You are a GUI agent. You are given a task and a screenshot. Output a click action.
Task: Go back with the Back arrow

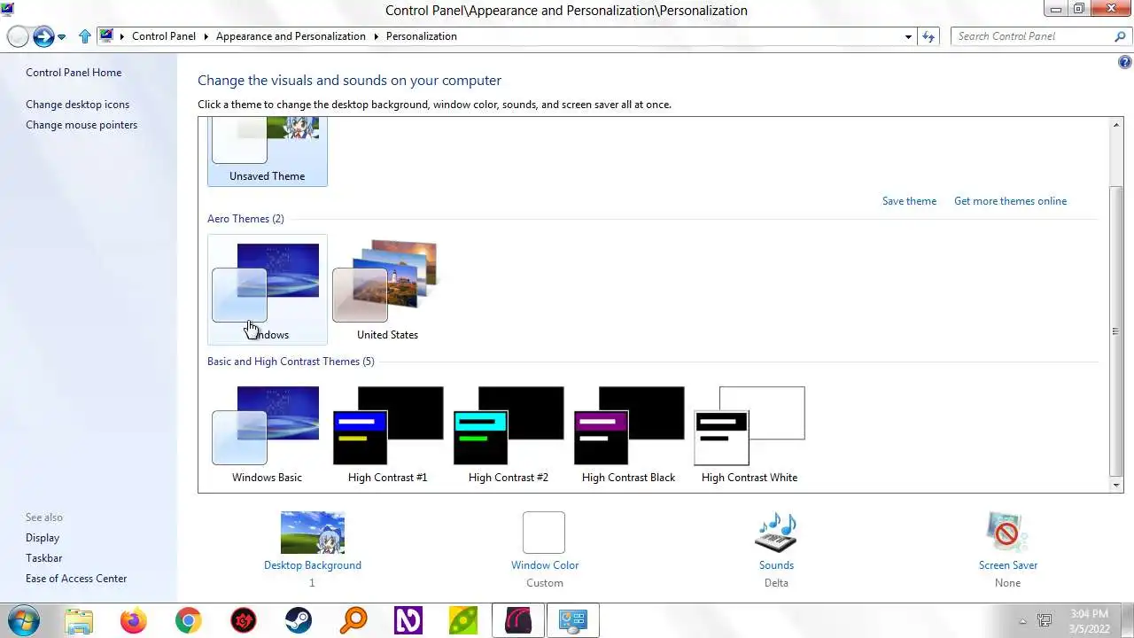pos(18,36)
